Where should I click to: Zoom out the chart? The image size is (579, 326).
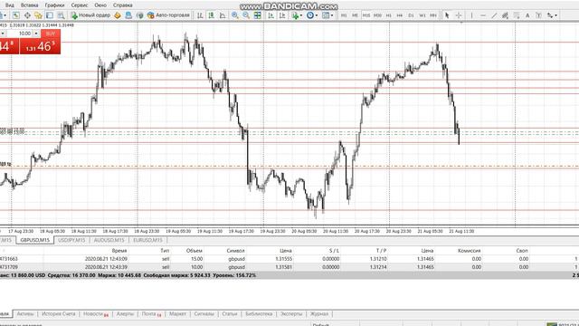coord(246,15)
